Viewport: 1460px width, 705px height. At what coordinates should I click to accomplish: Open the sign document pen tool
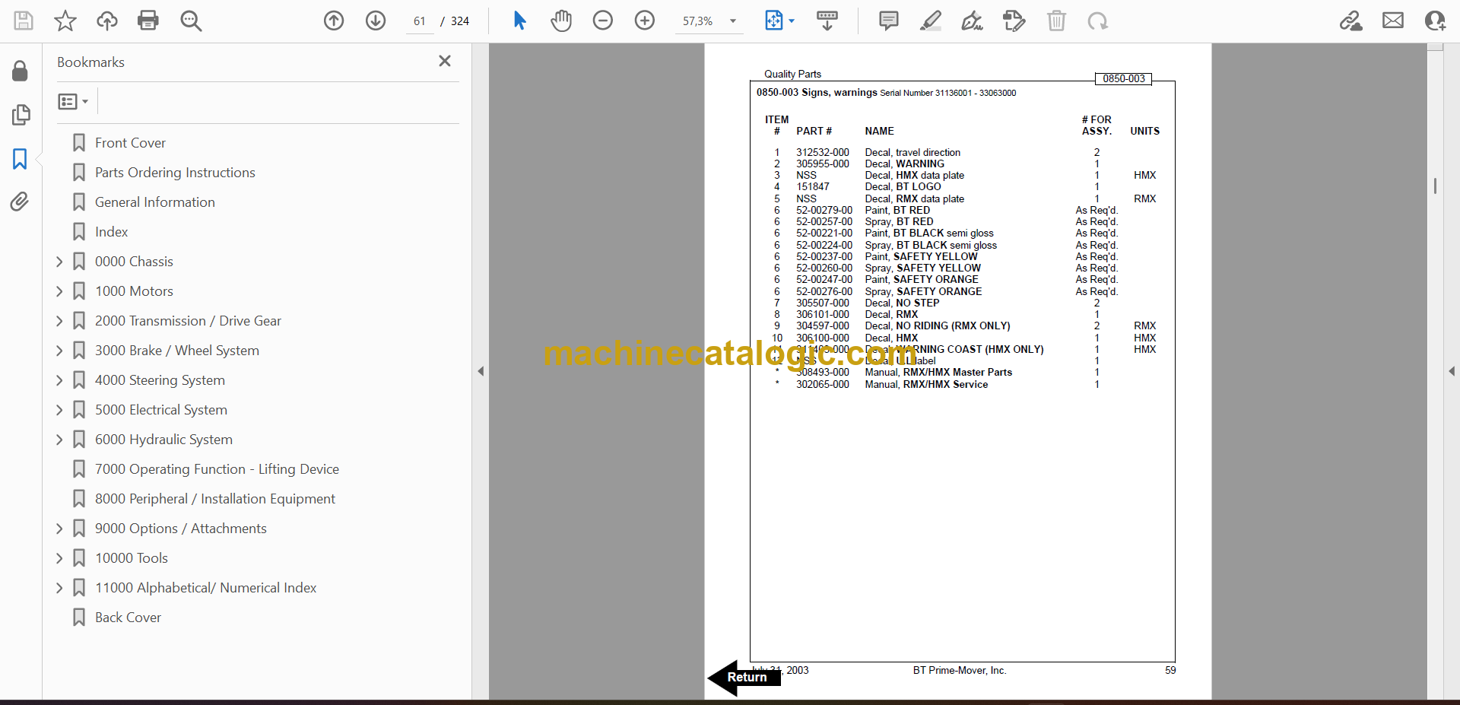click(x=972, y=21)
